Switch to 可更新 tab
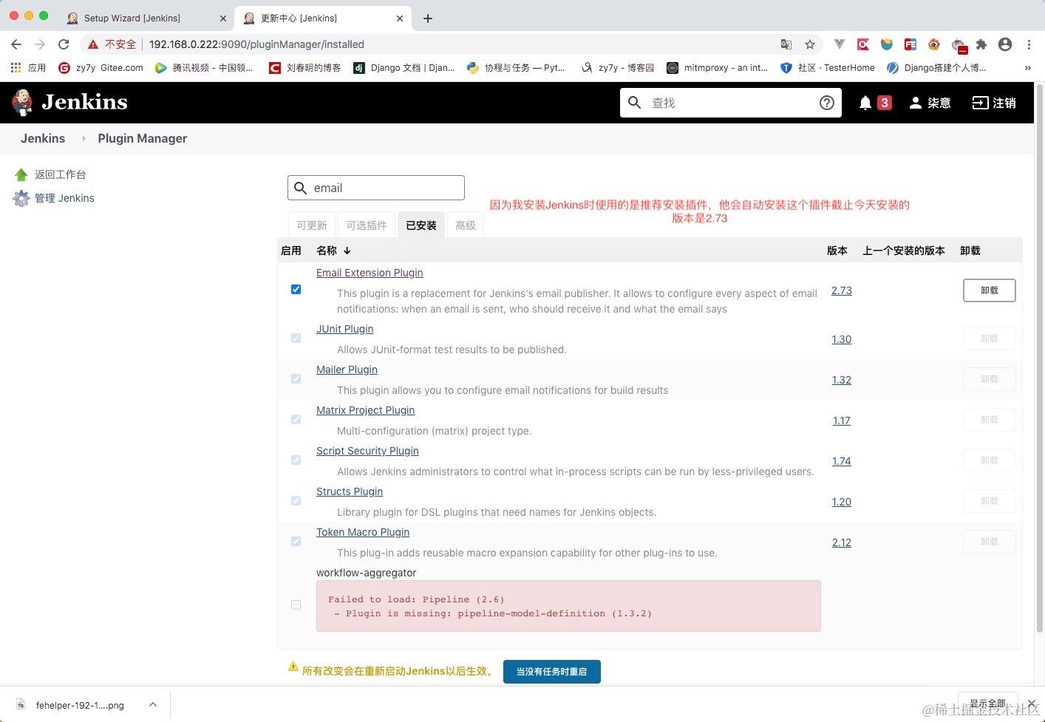The image size is (1045, 722). (x=312, y=225)
